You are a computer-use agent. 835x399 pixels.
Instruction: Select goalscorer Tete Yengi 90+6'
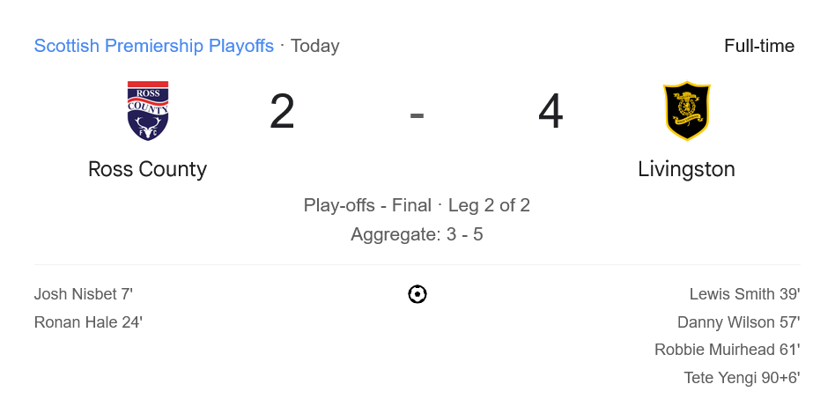[x=742, y=378]
